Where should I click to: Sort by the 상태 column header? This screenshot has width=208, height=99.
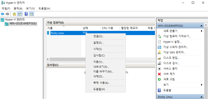(x=91, y=28)
